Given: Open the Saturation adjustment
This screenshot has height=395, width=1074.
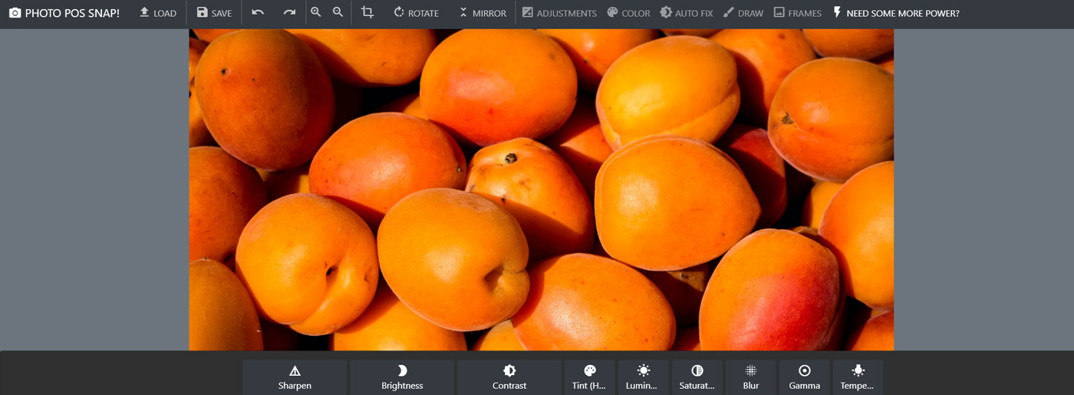Looking at the screenshot, I should pyautogui.click(x=697, y=377).
